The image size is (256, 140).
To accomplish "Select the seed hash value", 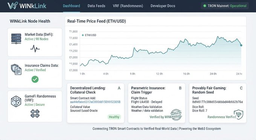I will tap(218, 102).
